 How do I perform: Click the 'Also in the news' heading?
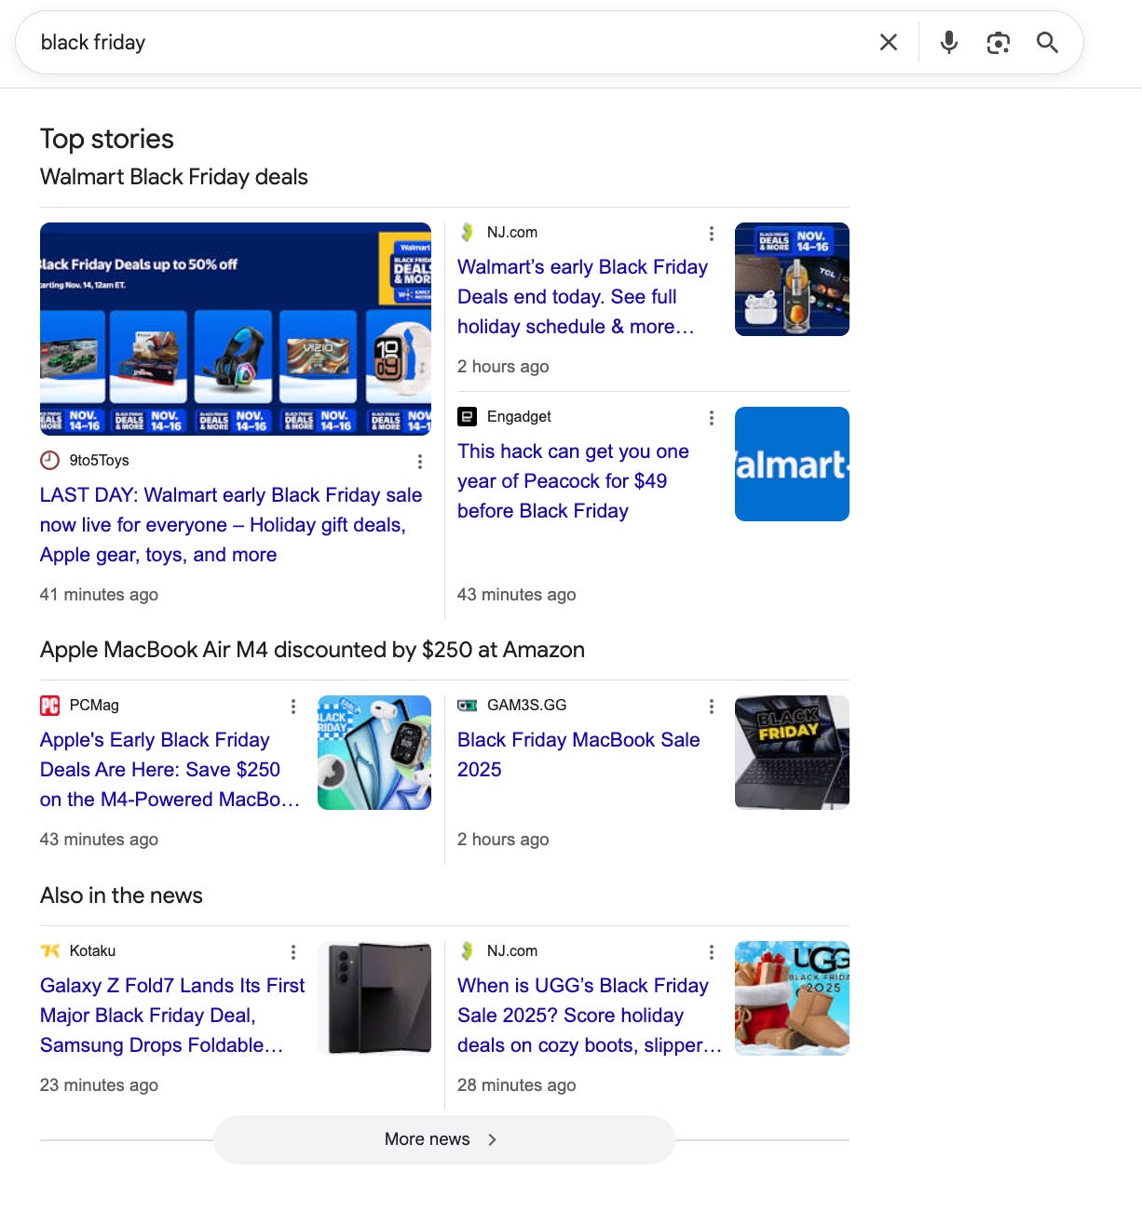click(121, 896)
